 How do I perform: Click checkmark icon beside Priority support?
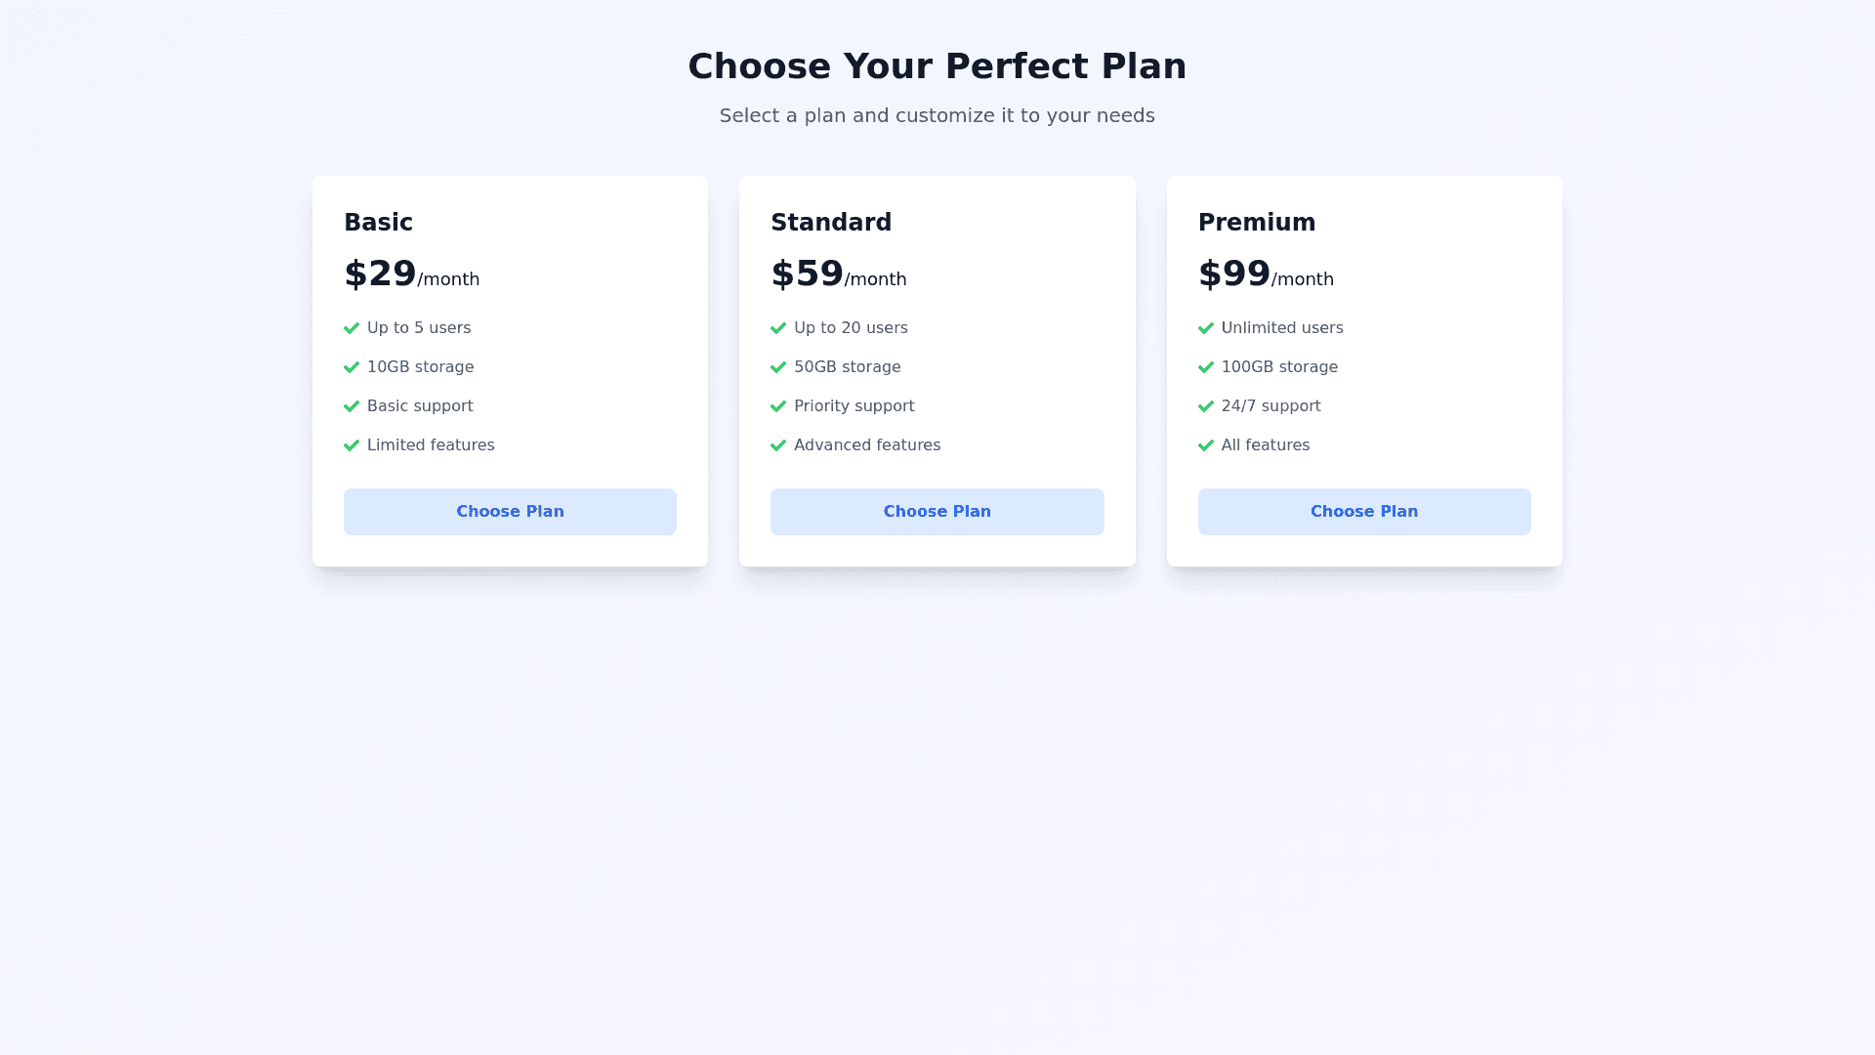778,406
